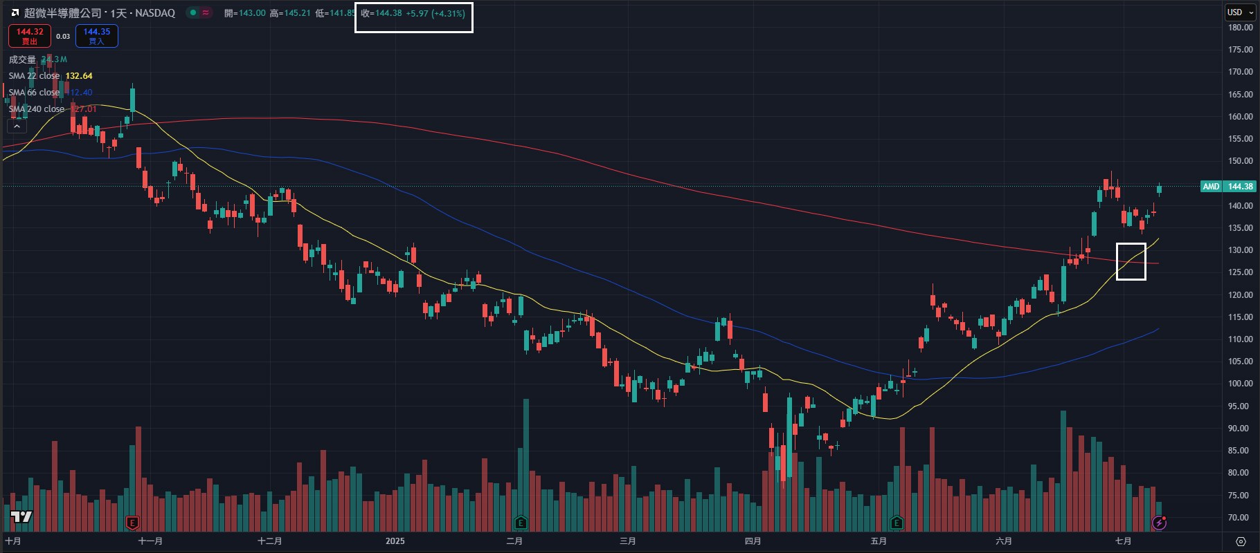This screenshot has width=1260, height=553.
Task: Click the TradingView logo in bottom left
Action: [21, 517]
